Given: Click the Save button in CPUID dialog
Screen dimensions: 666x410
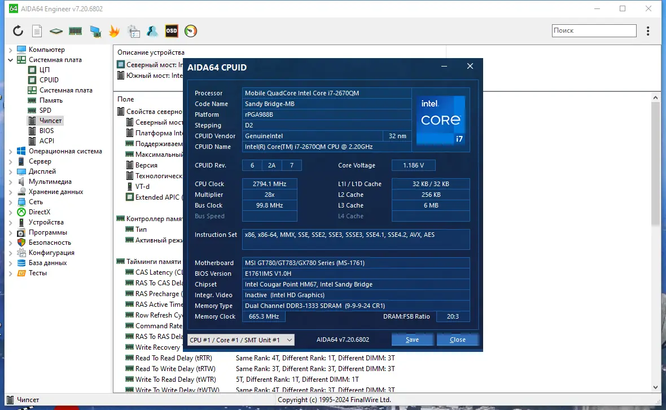Looking at the screenshot, I should (412, 340).
